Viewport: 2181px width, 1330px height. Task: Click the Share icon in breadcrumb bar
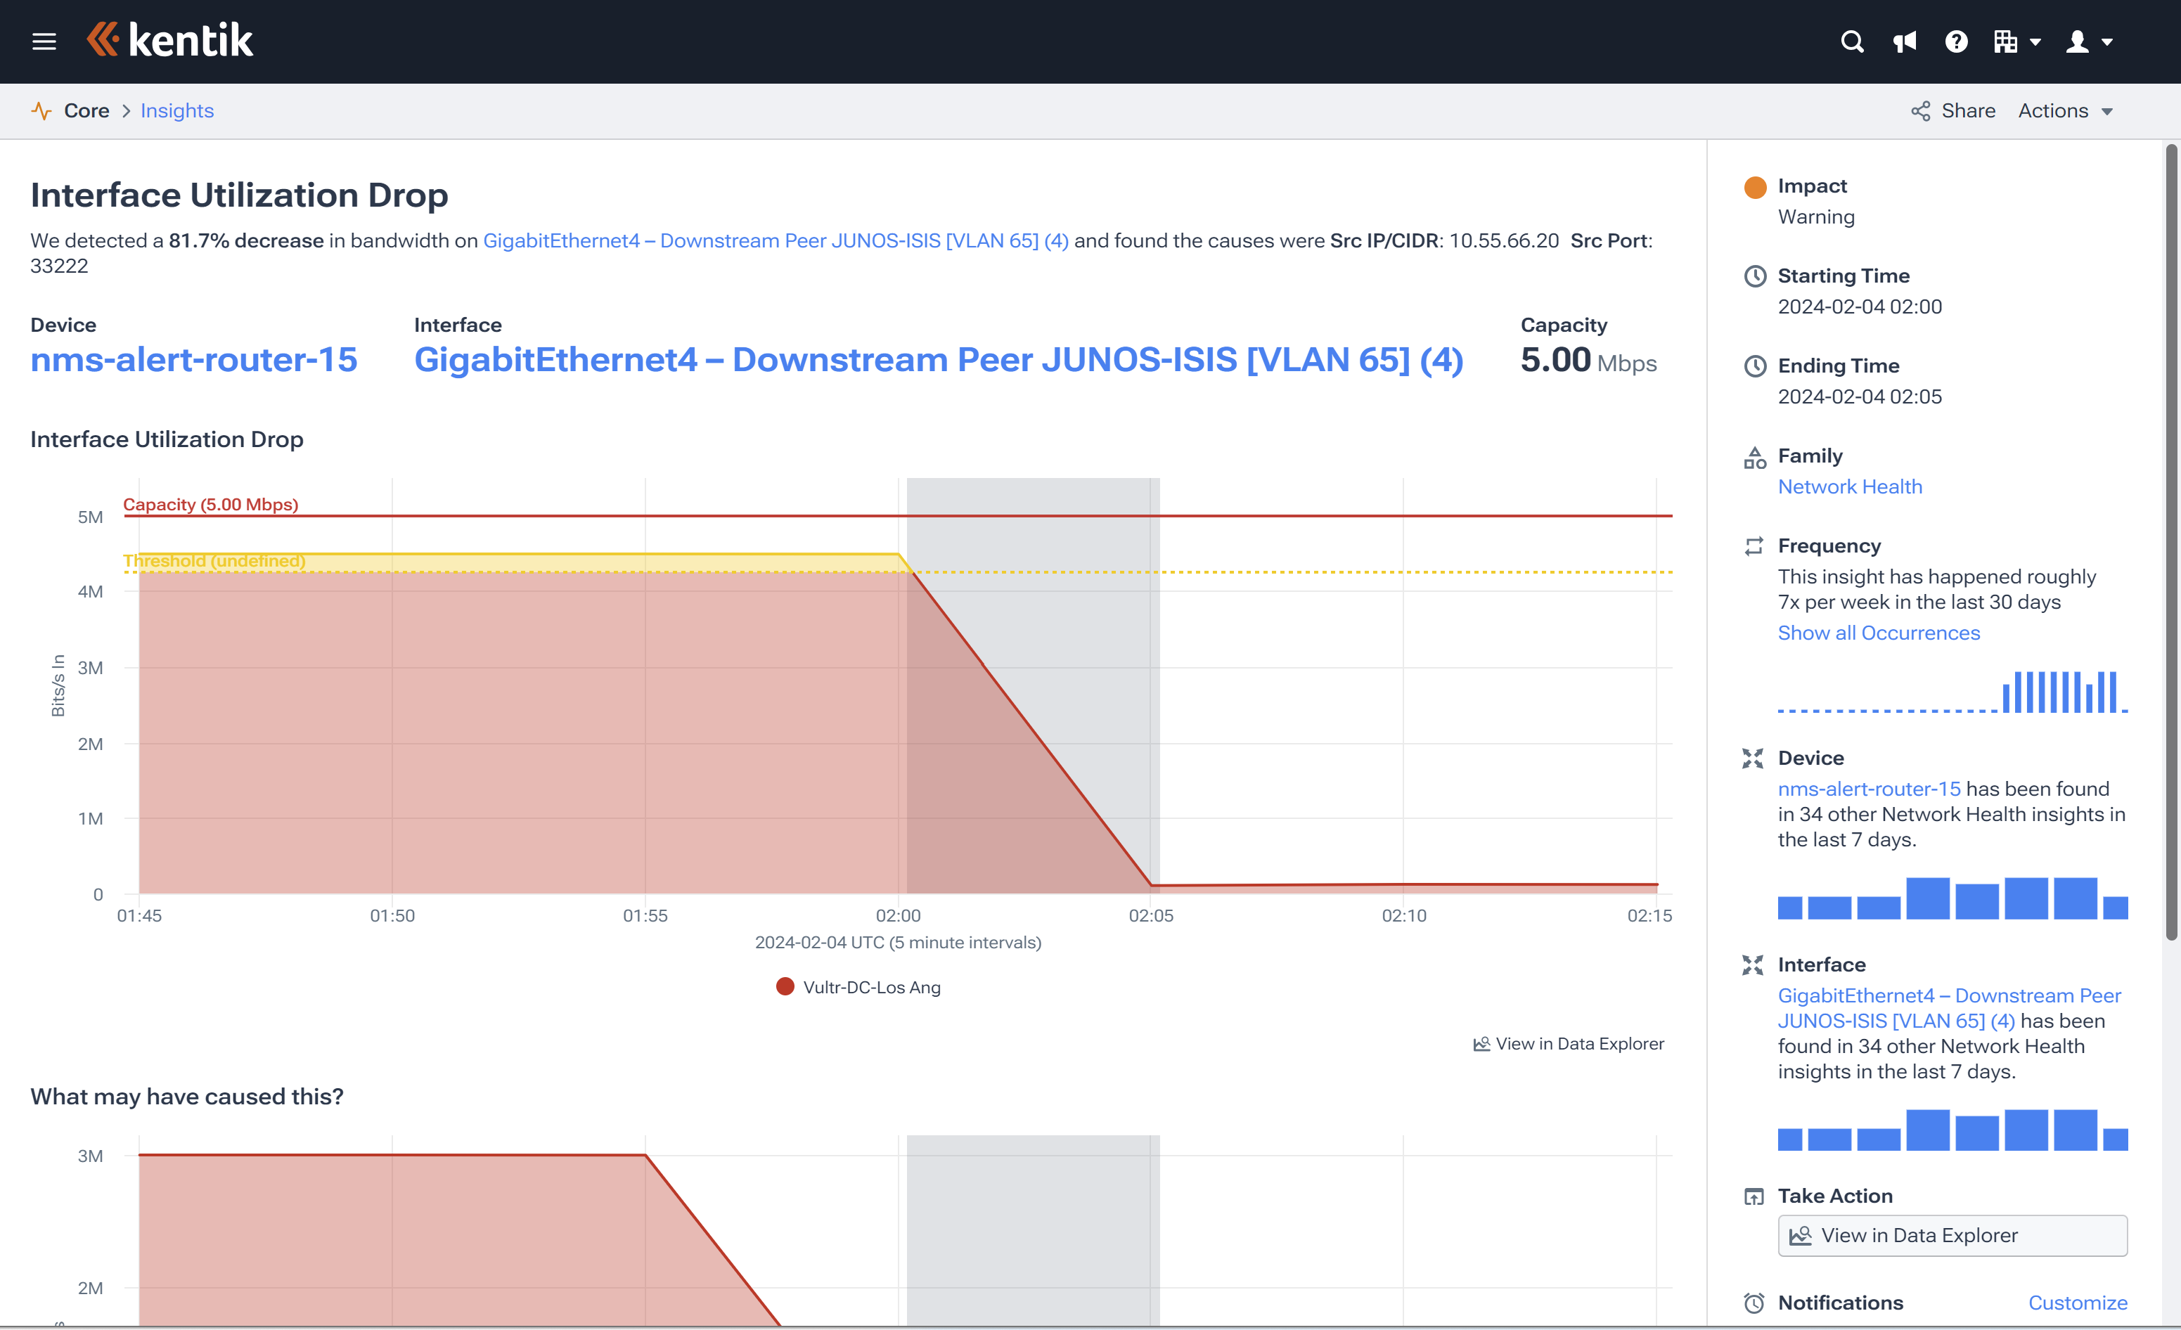click(1920, 110)
